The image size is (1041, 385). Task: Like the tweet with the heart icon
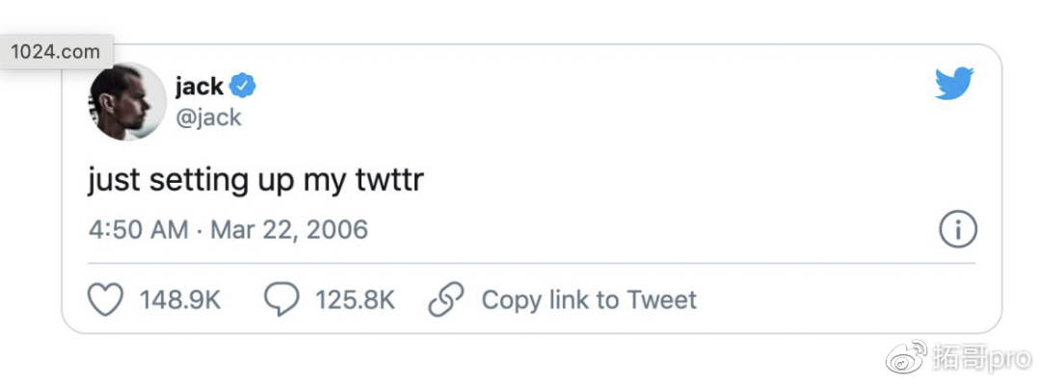coord(106,300)
